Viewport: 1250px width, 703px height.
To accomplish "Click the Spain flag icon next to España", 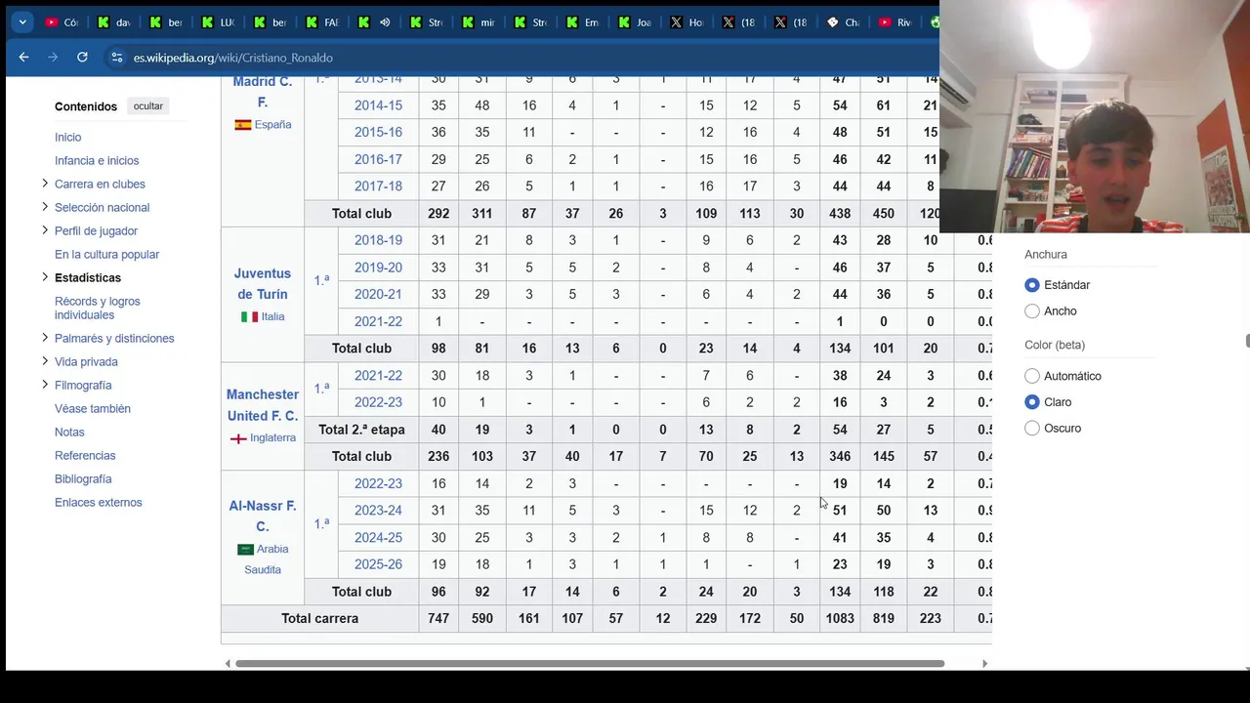I will pos(242,125).
